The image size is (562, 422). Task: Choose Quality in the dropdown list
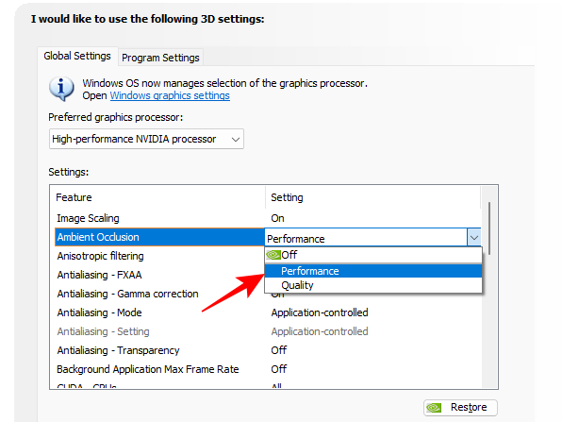[x=373, y=285]
